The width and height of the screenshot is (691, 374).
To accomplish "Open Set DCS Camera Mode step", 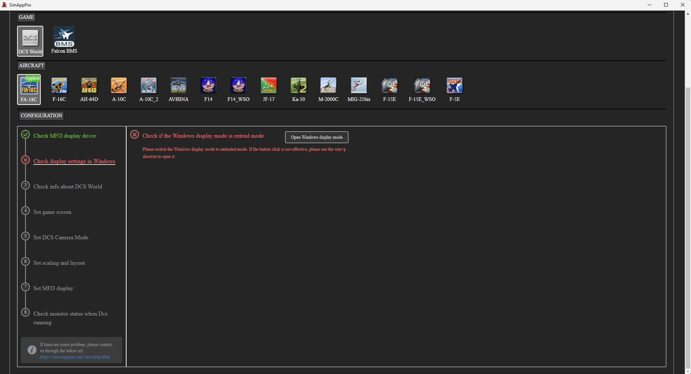I will click(x=61, y=237).
